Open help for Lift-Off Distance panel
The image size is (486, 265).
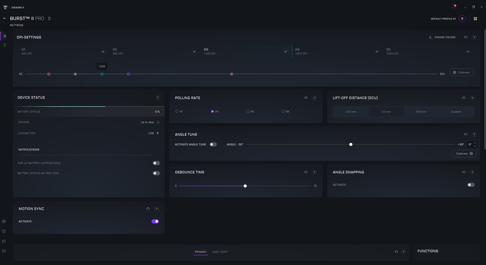click(472, 98)
